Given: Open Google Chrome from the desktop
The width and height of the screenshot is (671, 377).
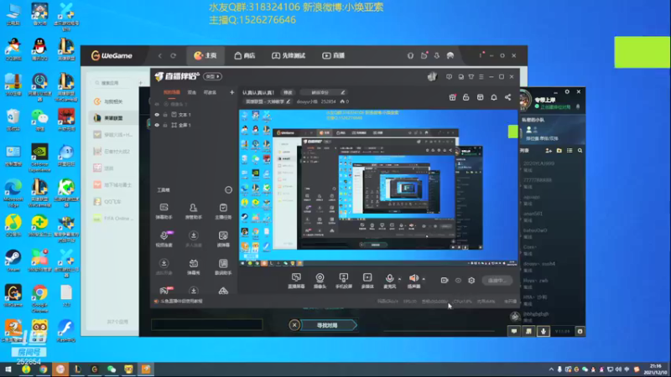Looking at the screenshot, I should point(39,297).
